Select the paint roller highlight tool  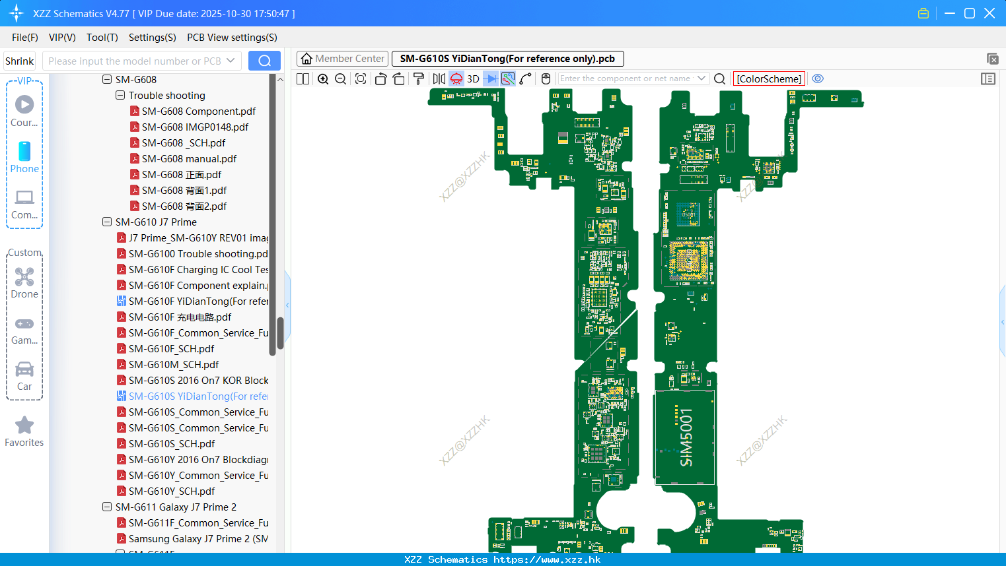419,79
